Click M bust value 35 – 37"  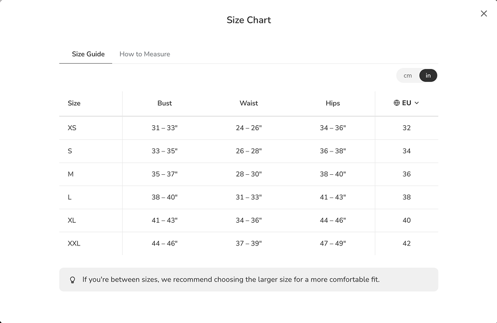[x=164, y=174]
